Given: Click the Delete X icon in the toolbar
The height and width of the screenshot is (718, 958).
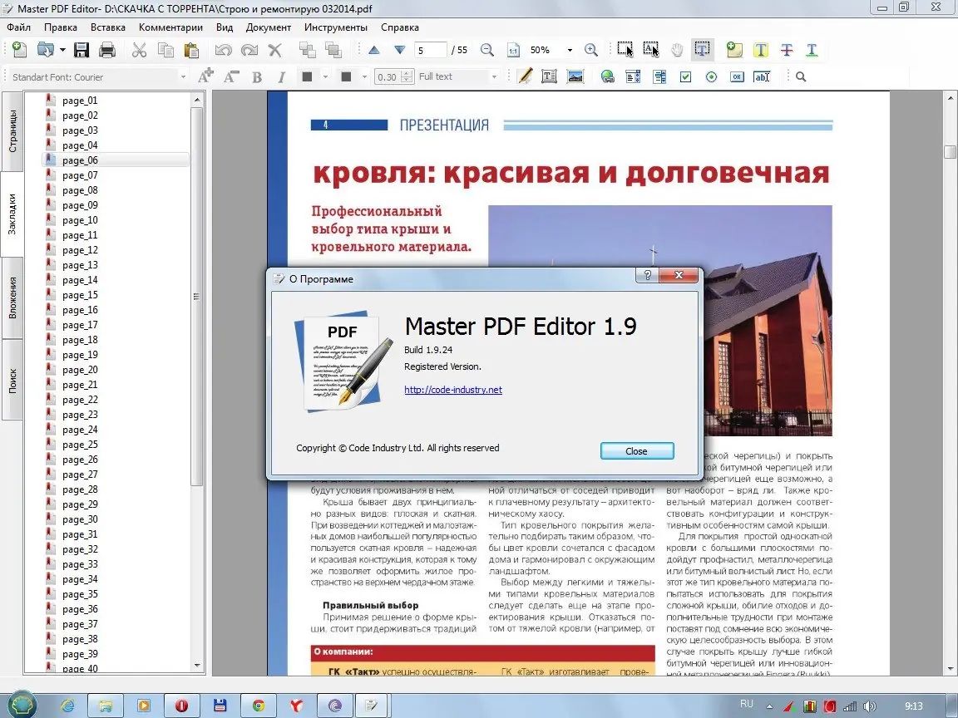Looking at the screenshot, I should [x=275, y=50].
